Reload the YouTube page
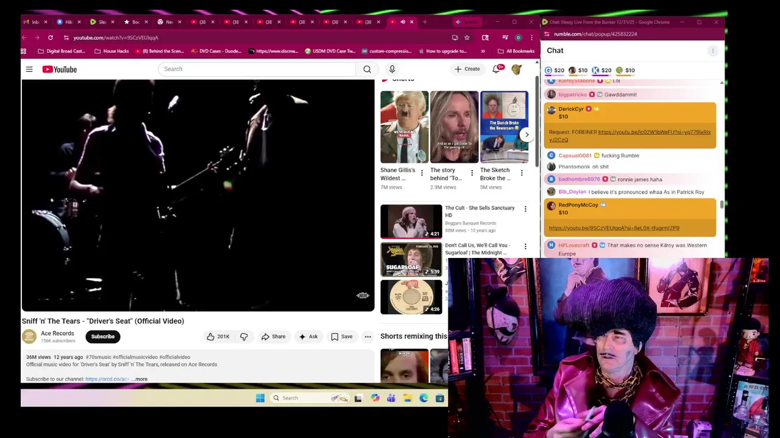 click(x=51, y=38)
